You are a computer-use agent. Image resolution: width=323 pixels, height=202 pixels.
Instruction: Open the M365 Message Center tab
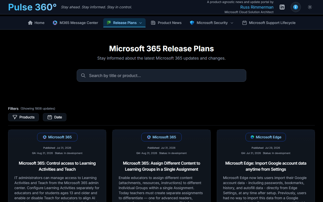[75, 23]
